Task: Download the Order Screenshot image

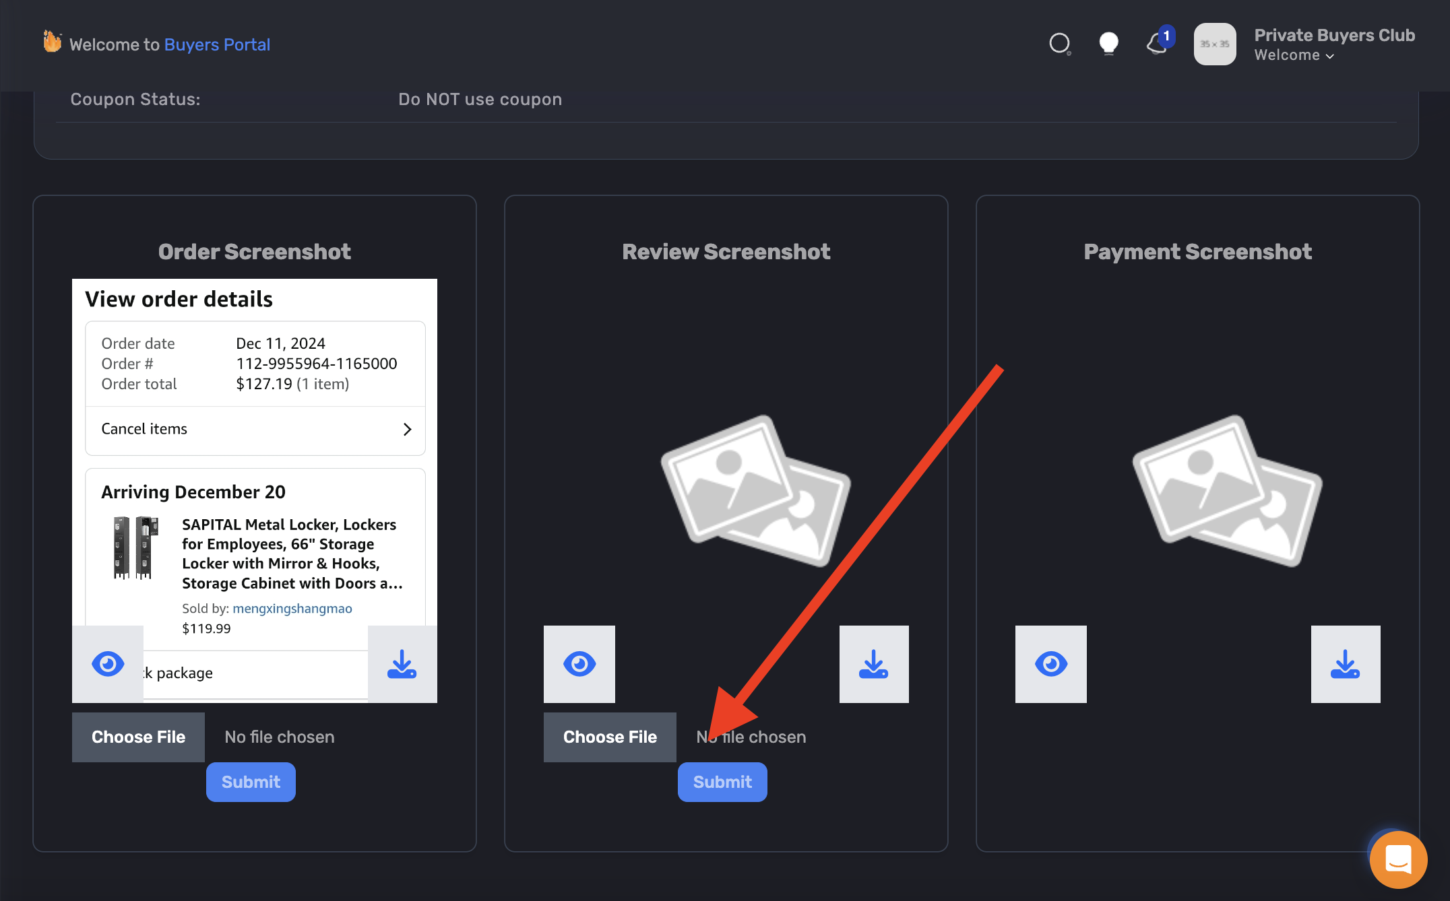Action: 402,664
